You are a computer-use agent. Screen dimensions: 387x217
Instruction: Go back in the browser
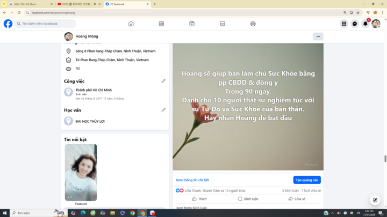pyautogui.click(x=4, y=12)
